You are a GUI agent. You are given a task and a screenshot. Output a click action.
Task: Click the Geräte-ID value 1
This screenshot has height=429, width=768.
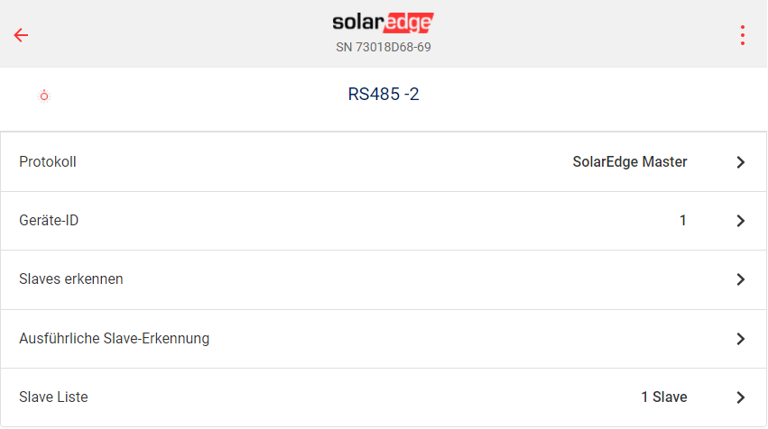click(x=683, y=221)
